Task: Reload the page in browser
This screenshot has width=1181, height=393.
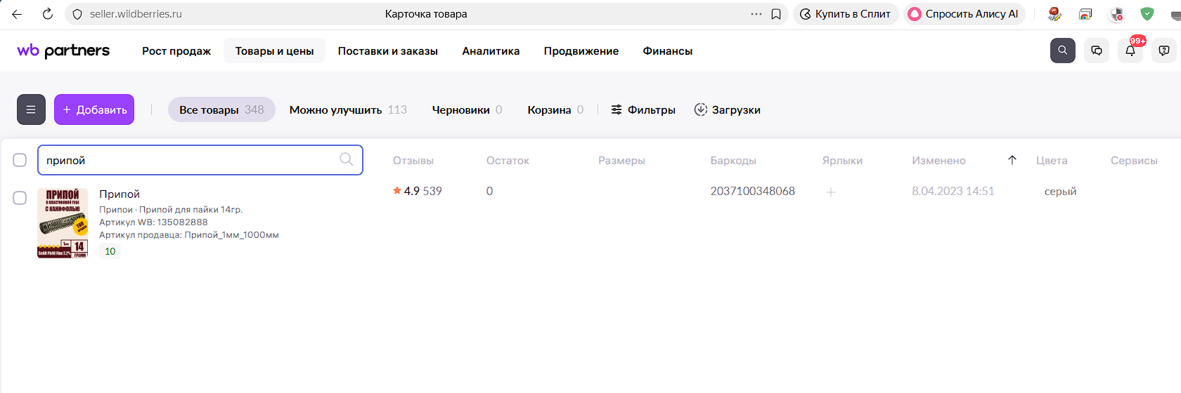Action: (48, 14)
